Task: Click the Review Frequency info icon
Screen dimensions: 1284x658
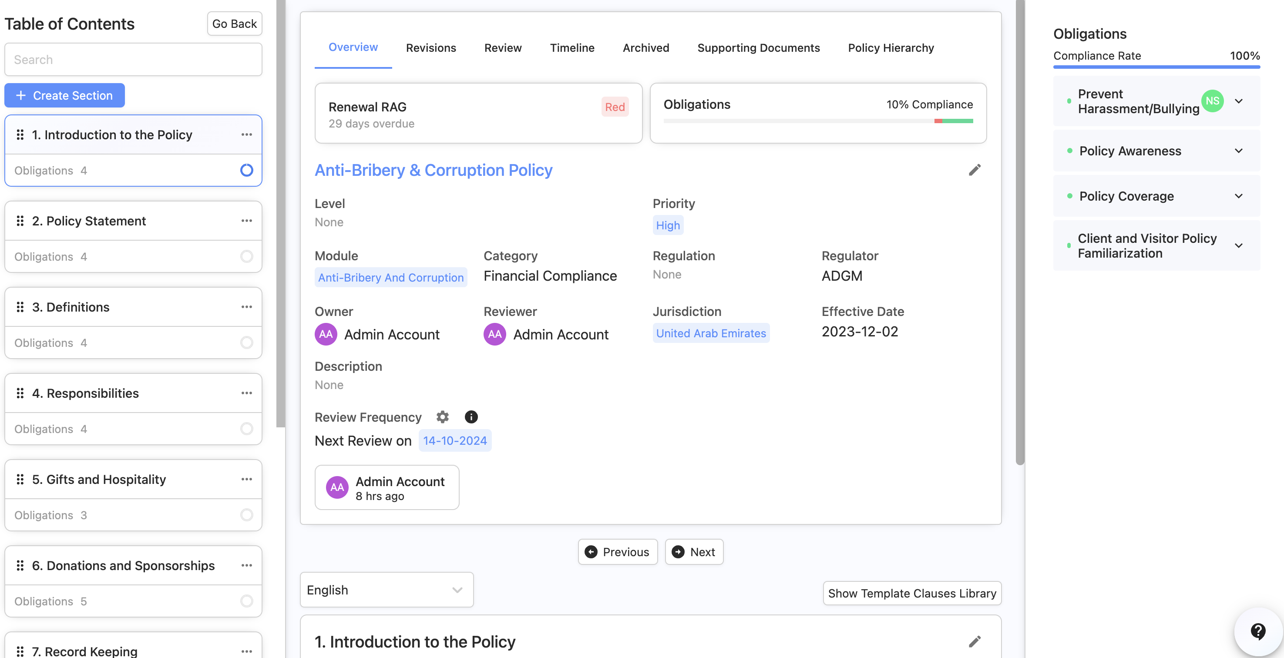Action: coord(471,417)
